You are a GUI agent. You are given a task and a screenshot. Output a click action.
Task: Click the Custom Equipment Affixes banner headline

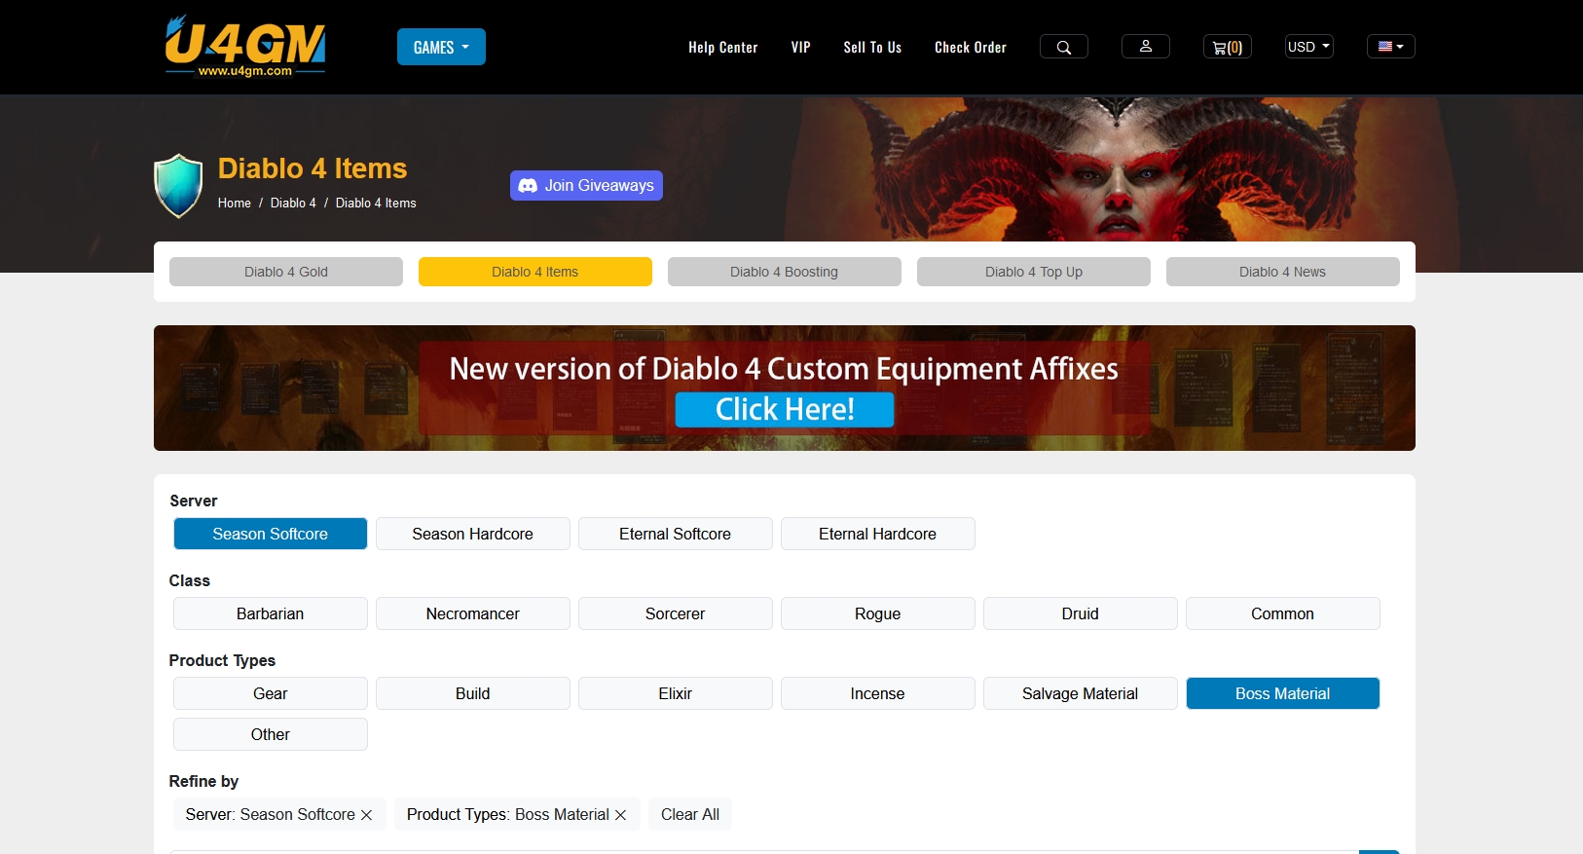tap(784, 369)
